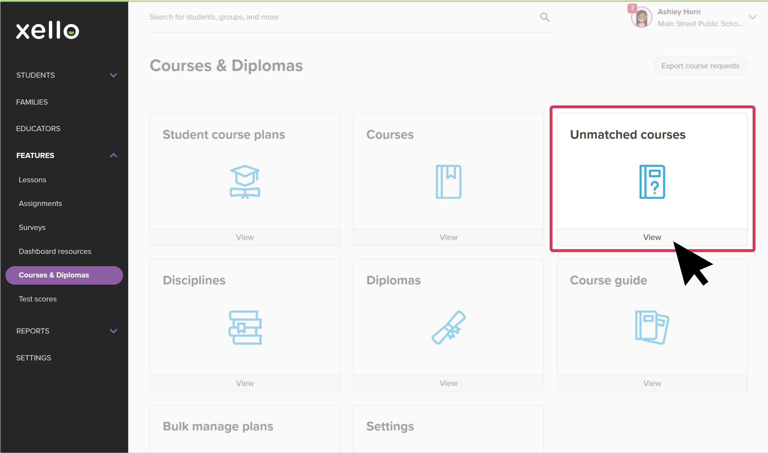
Task: Open the Unmatched courses notebook icon
Action: (652, 182)
